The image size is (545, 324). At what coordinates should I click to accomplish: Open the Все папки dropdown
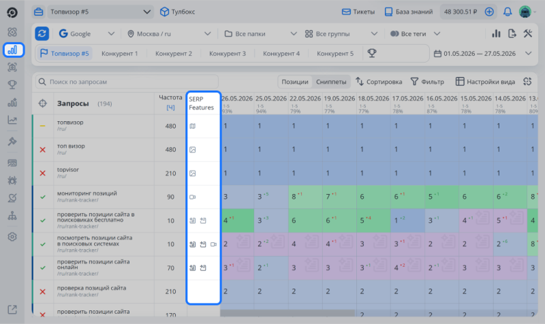(x=260, y=33)
